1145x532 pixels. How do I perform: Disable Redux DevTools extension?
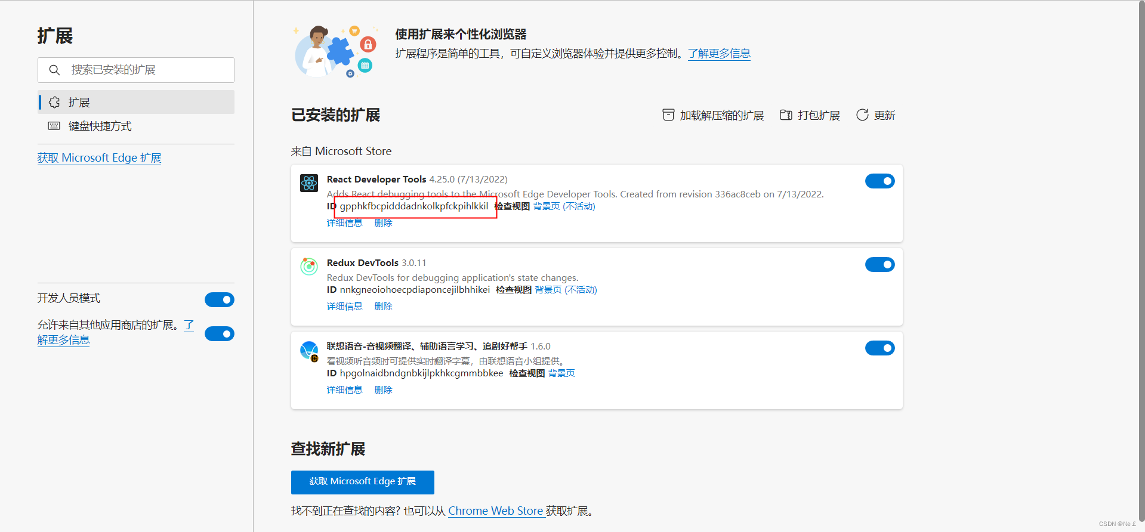pyautogui.click(x=880, y=264)
